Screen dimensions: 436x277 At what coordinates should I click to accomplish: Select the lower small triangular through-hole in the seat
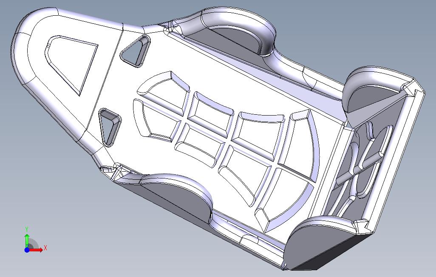pyautogui.click(x=110, y=127)
